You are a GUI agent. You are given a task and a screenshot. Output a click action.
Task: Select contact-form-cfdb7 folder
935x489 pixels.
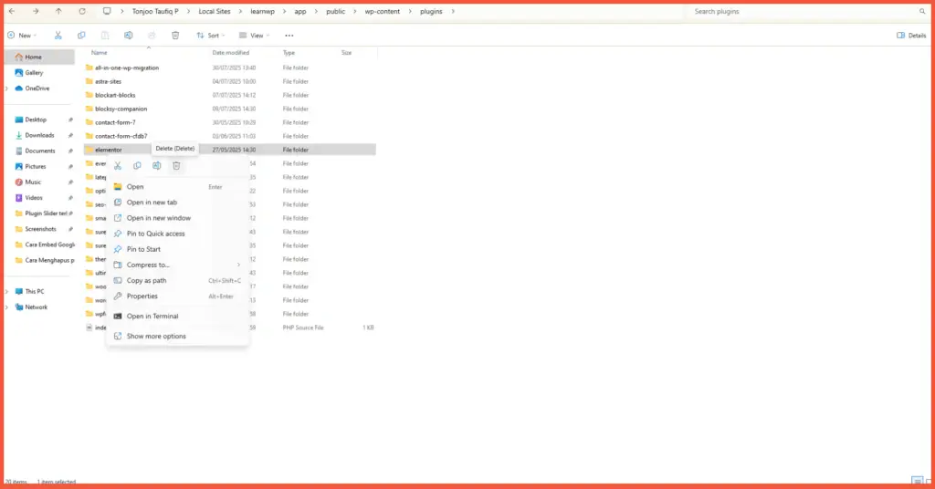point(229,137)
